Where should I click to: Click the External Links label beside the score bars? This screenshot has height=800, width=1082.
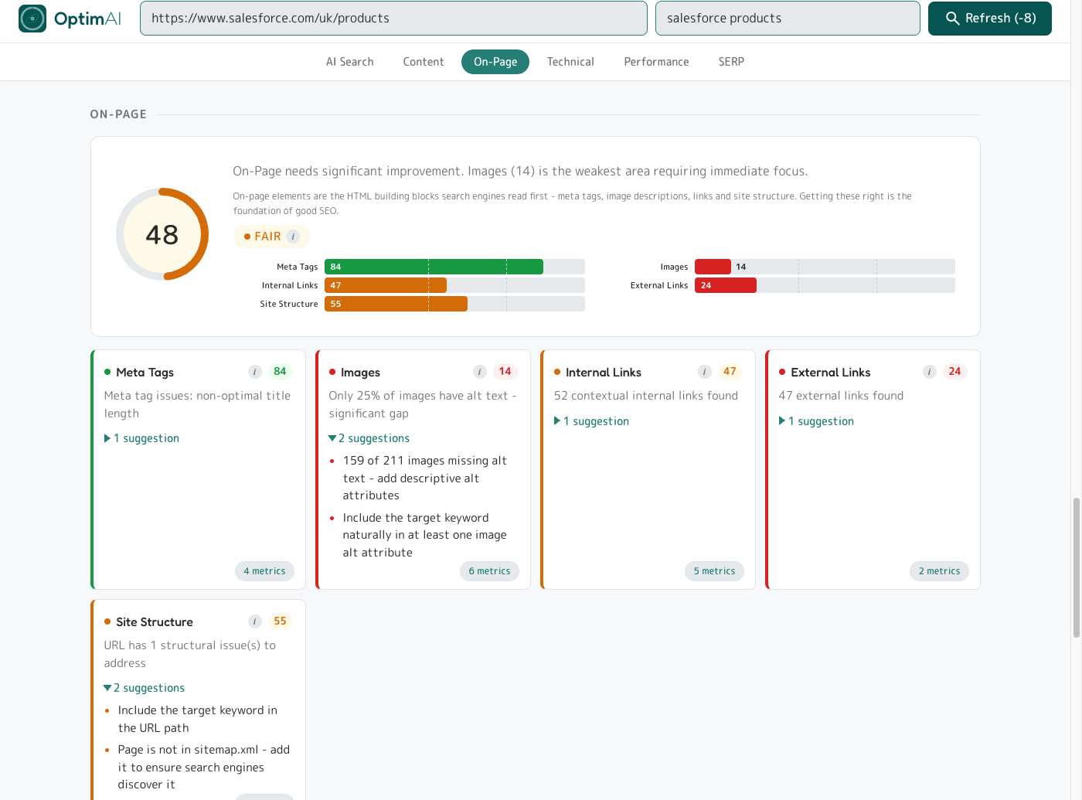[659, 285]
